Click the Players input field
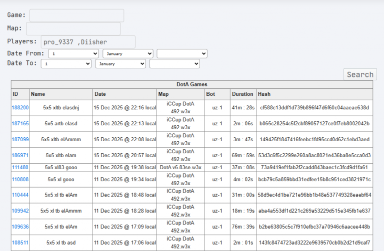The image size is (384, 251). click(88, 42)
